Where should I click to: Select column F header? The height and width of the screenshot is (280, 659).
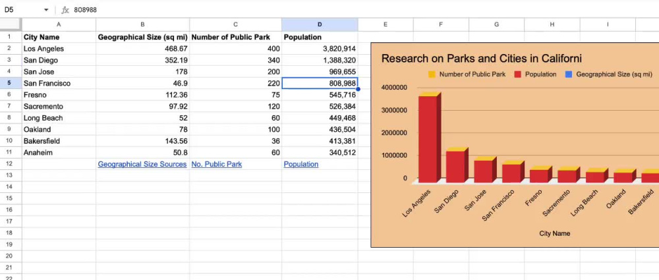441,25
